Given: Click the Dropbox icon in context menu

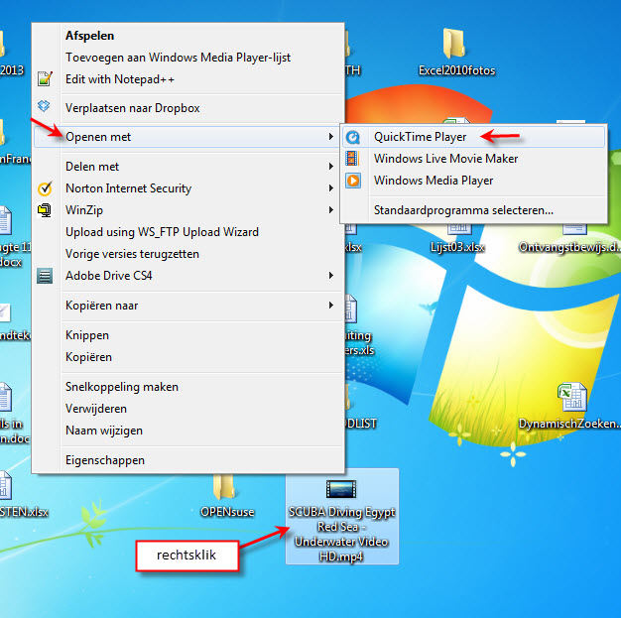Looking at the screenshot, I should coord(44,106).
